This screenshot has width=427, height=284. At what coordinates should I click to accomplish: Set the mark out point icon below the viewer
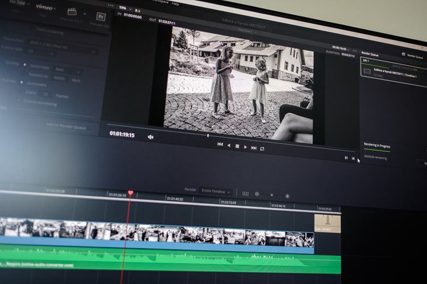pyautogui.click(x=353, y=159)
